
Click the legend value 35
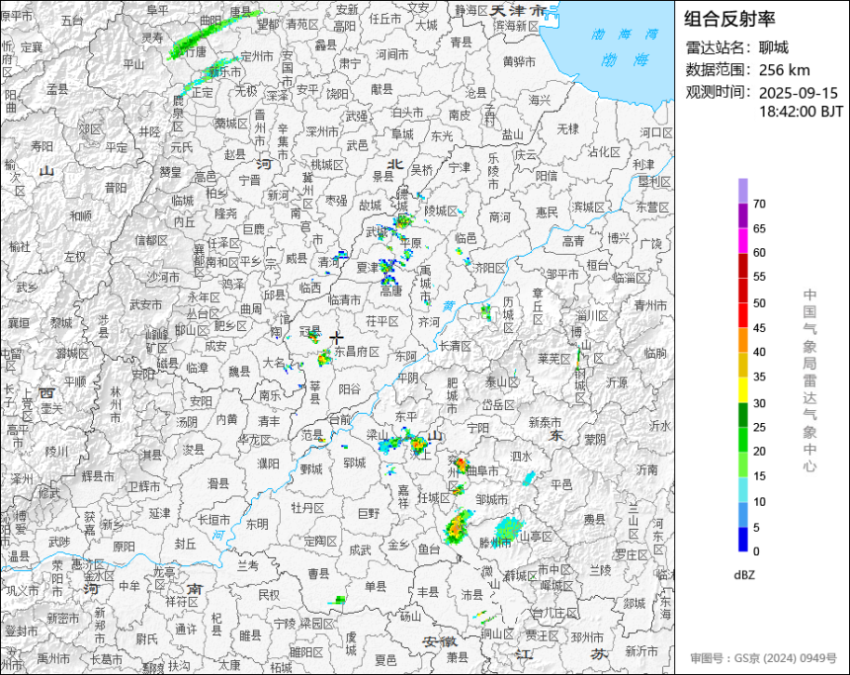(759, 378)
